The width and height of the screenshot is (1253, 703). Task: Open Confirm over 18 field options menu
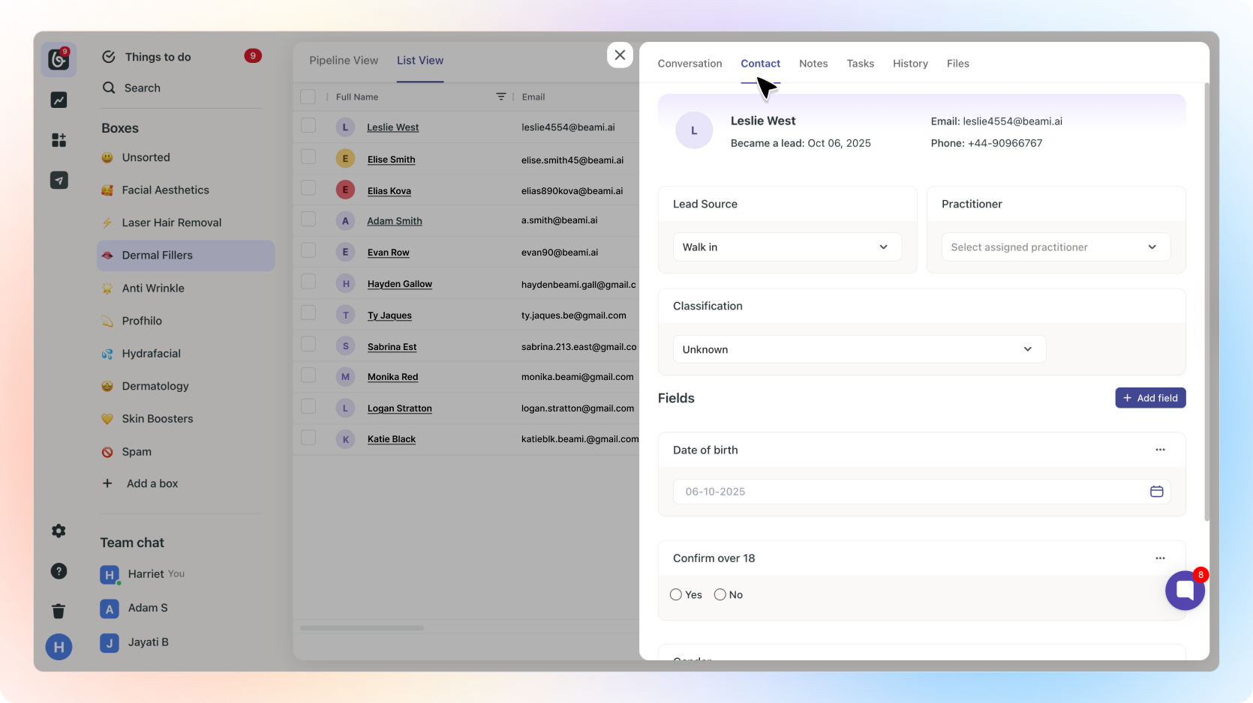tap(1160, 558)
